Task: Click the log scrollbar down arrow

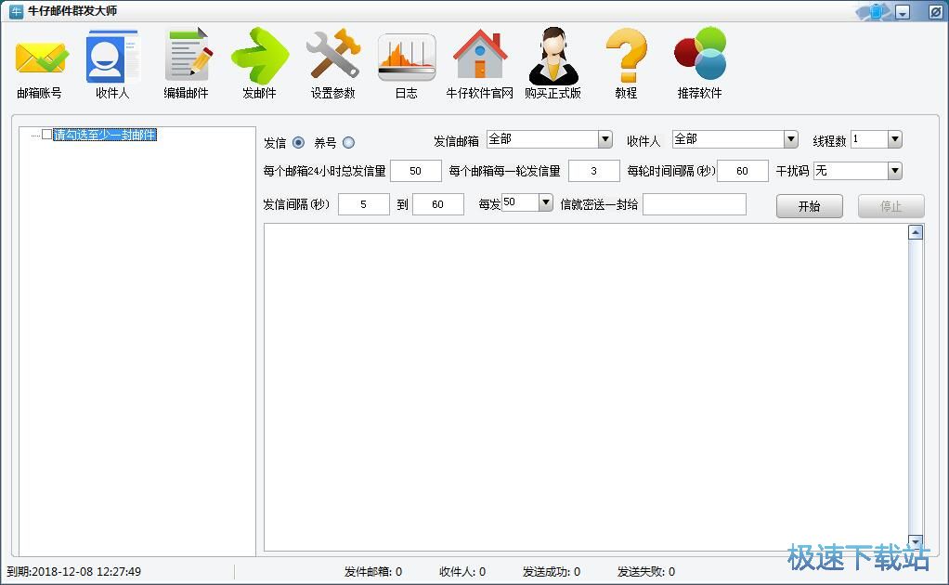Action: click(916, 541)
